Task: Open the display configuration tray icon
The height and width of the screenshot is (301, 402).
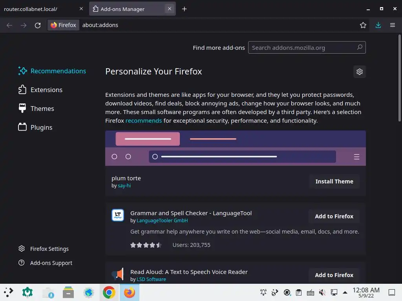Action: pyautogui.click(x=334, y=292)
